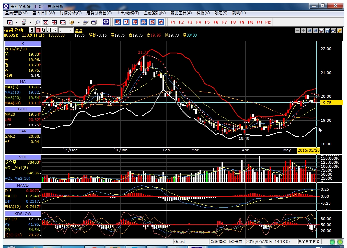The height and width of the screenshot is (248, 347).
Task: Click the left green status icon
Action: (x=332, y=242)
